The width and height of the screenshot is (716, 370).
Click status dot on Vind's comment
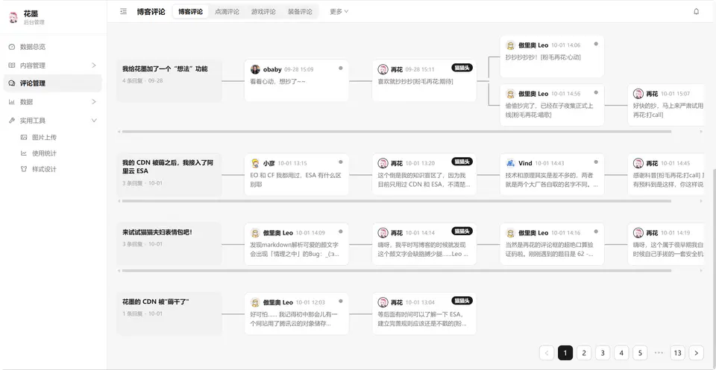596,162
